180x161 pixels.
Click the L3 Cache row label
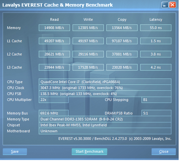click(x=14, y=67)
